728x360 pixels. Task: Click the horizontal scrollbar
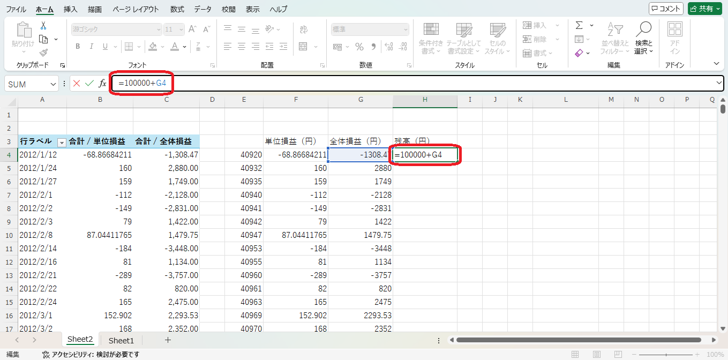[579, 340]
